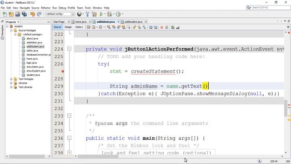Click the New File toolbar icon
This screenshot has width=291, height=164.
(5, 14)
